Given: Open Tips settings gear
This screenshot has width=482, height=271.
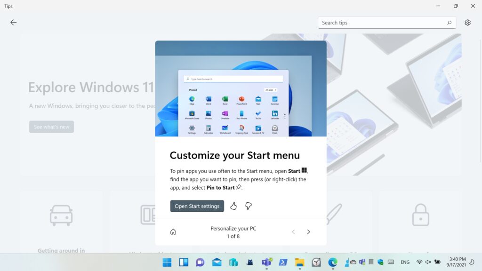Looking at the screenshot, I should click(x=467, y=23).
